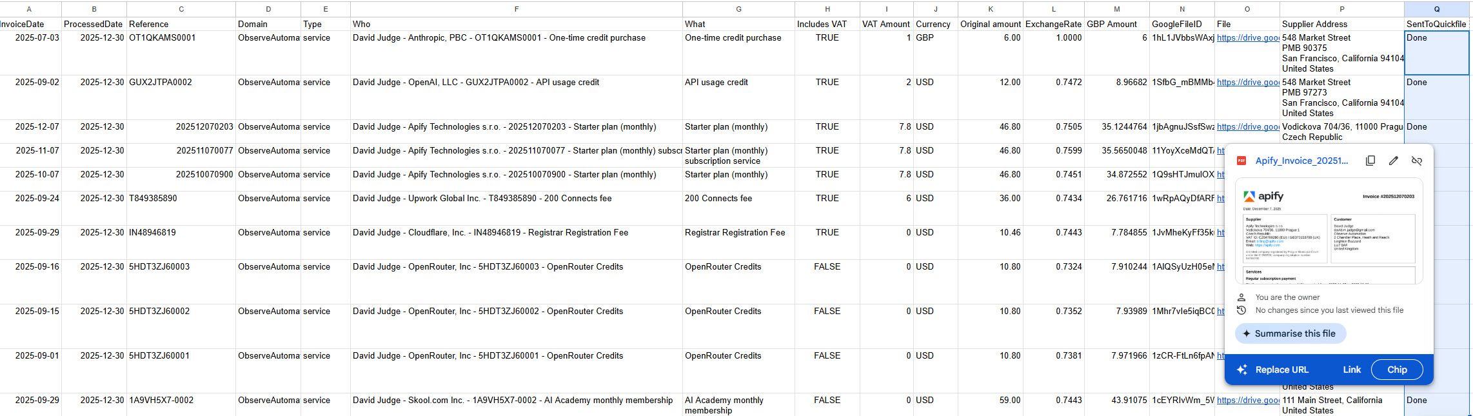Select column C header

(181, 9)
